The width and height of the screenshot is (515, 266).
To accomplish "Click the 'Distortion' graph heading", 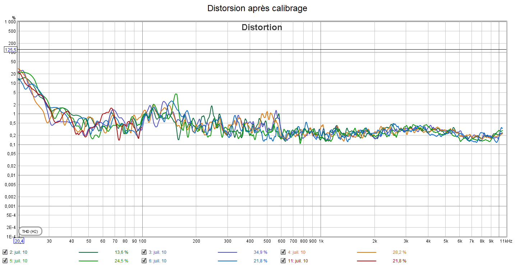I will [x=262, y=27].
